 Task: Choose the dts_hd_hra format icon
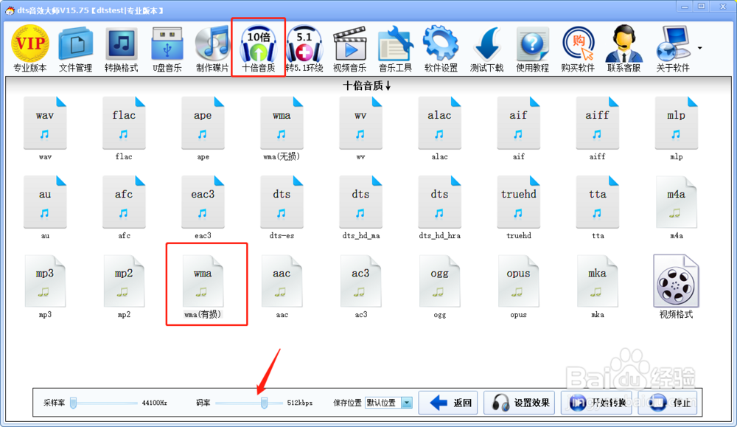pos(439,207)
